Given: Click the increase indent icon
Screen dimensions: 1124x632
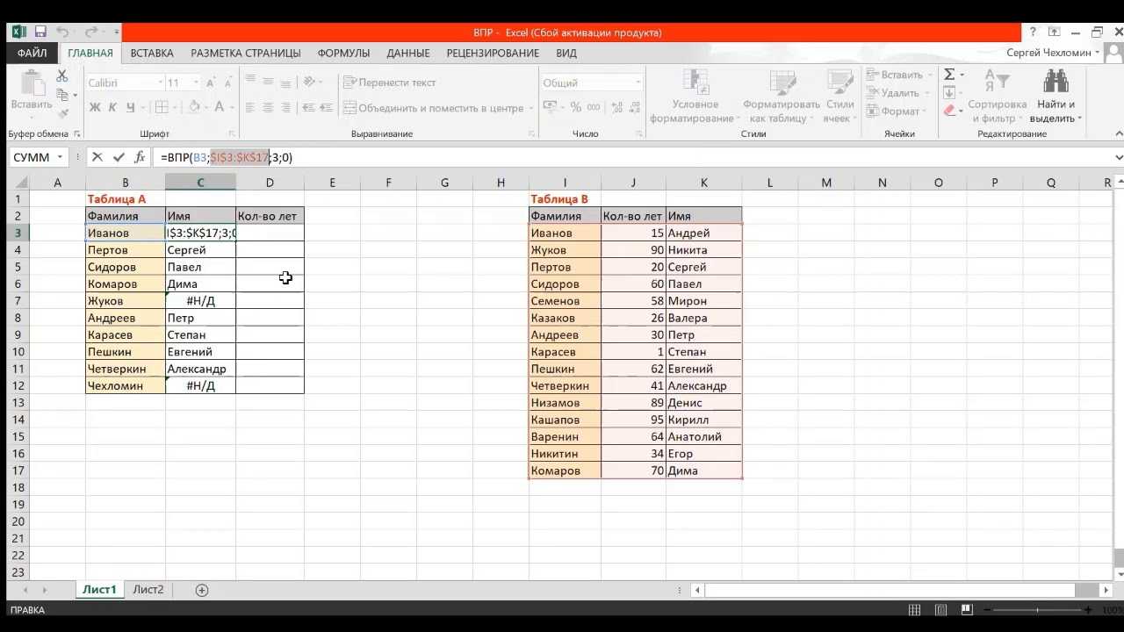Looking at the screenshot, I should [x=327, y=108].
